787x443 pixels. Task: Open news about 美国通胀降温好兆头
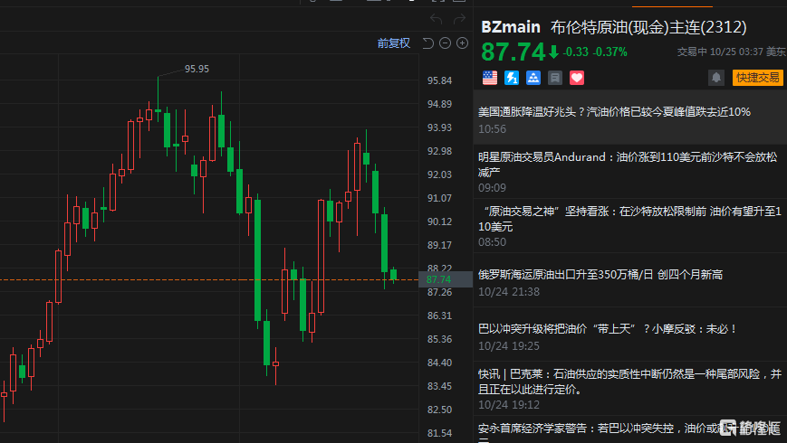tap(630, 119)
